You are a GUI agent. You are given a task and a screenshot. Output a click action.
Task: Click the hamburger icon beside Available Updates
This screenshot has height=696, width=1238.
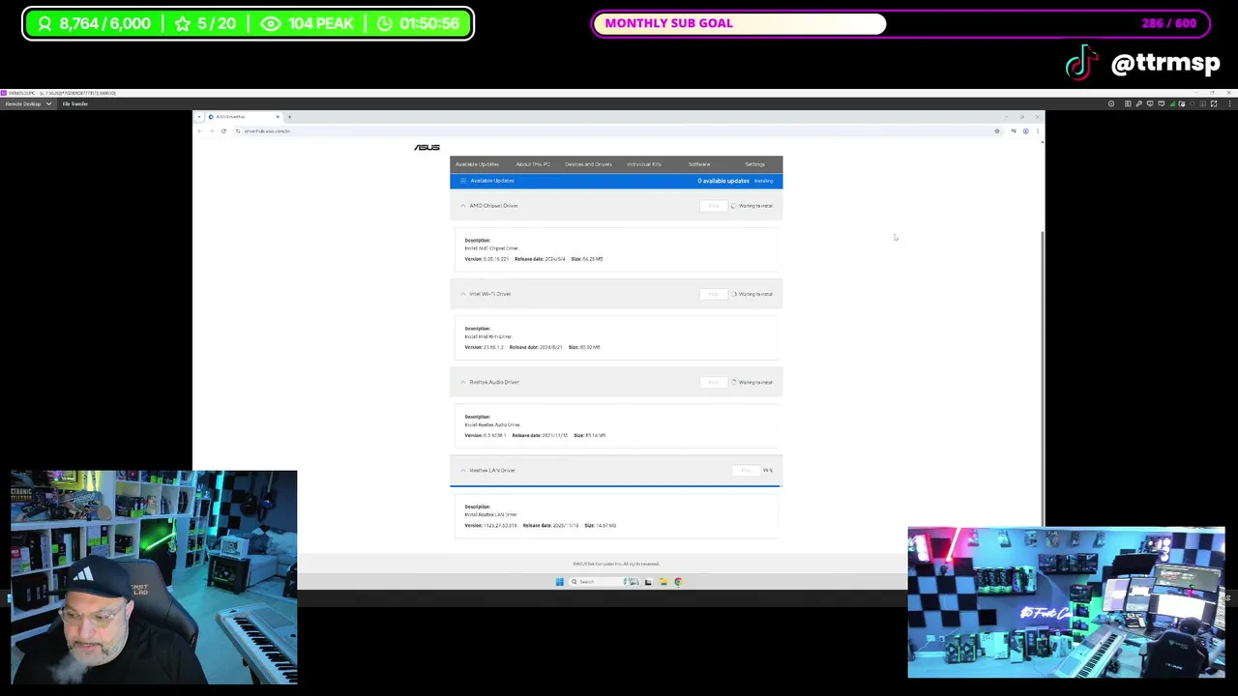463,181
